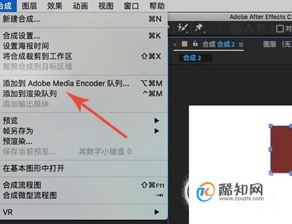292x224 pixels.
Task: Close the 合成 2 composition panel
Action: tap(175, 45)
